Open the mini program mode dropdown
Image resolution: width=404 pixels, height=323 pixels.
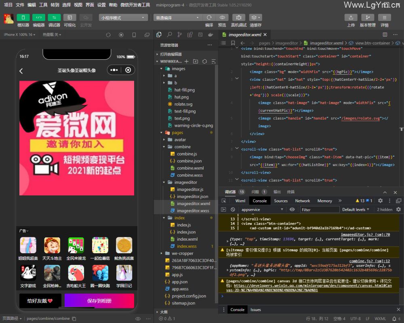(x=123, y=17)
